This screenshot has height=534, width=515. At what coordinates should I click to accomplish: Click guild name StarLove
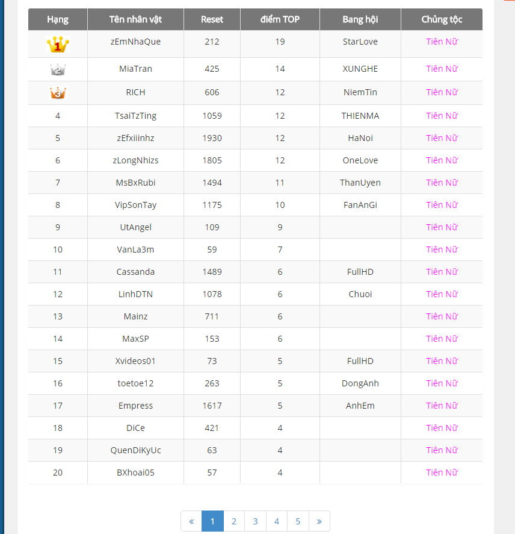point(360,42)
